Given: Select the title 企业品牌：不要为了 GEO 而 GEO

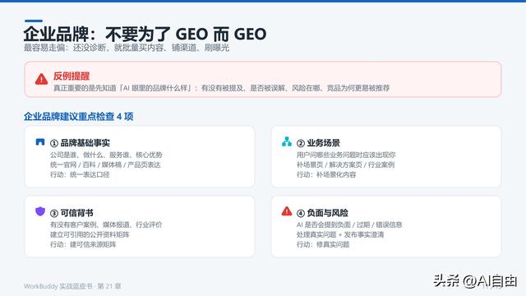Looking at the screenshot, I should click(x=145, y=34).
